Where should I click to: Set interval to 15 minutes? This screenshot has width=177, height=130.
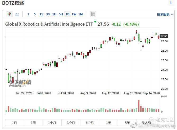[x=41, y=14]
